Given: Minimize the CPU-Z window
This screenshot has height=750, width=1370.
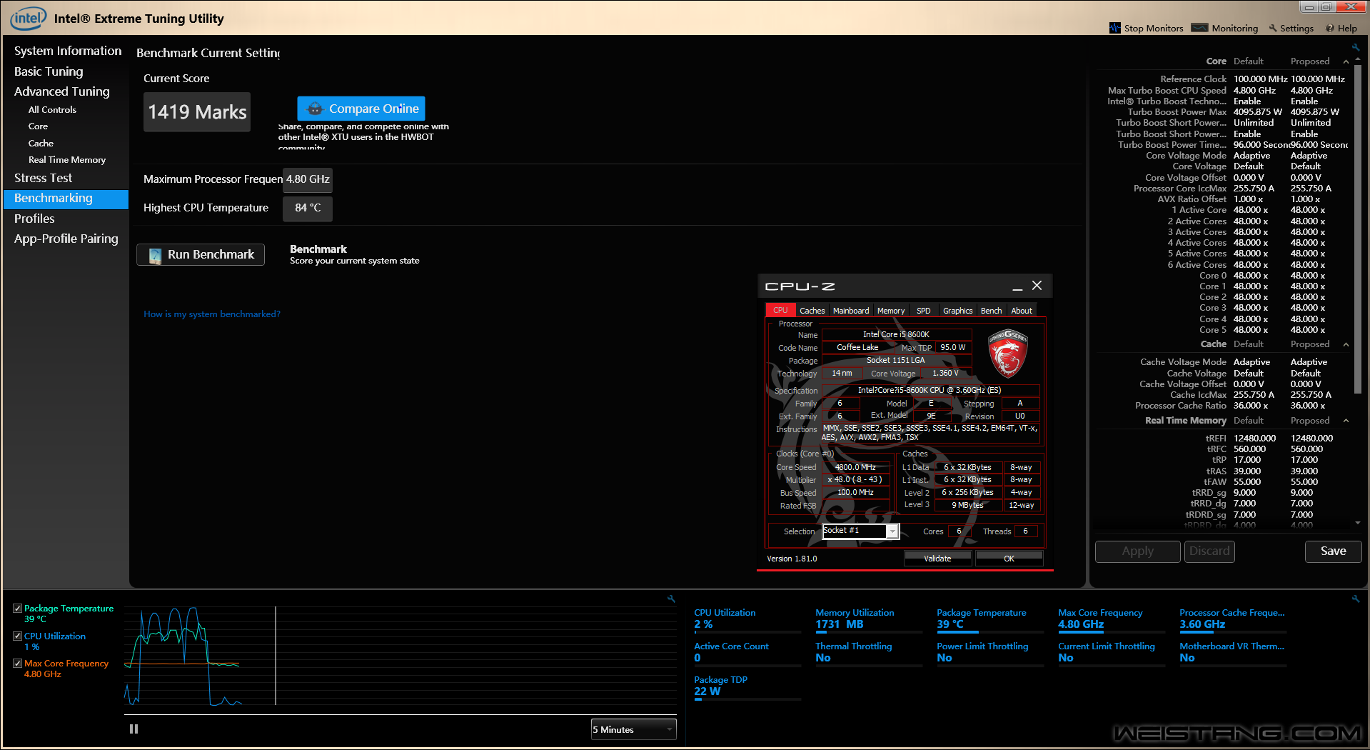Looking at the screenshot, I should click(x=1017, y=286).
